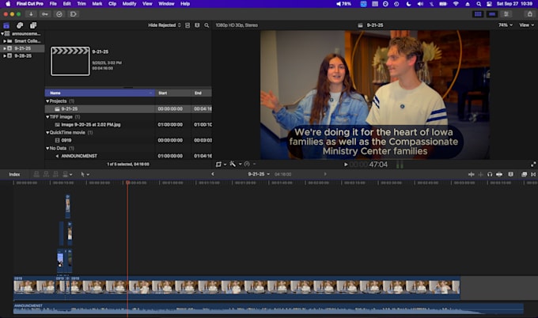Viewport: 538px width, 318px height.
Task: Open the timeline Index button
Action: pos(14,174)
